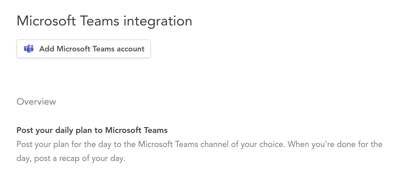Click the word "Microsoft" in the page title
This screenshot has width=405, height=185.
tap(46, 21)
